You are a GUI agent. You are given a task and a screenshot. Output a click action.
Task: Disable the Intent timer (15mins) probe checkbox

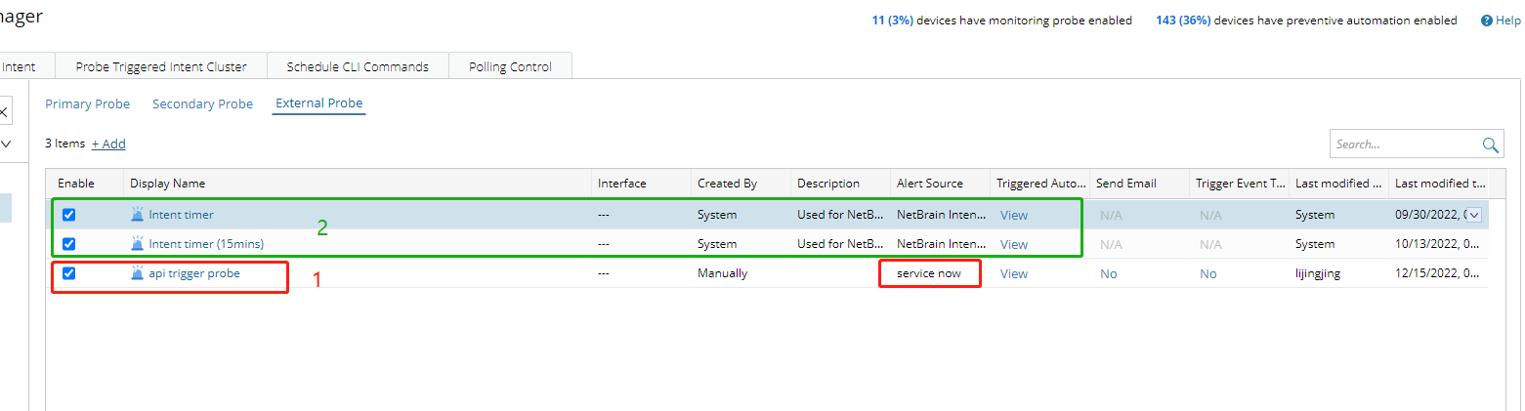tap(69, 244)
